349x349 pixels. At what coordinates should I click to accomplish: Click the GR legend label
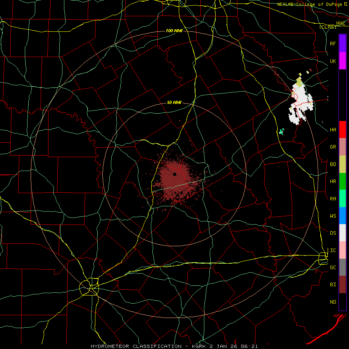point(333,147)
